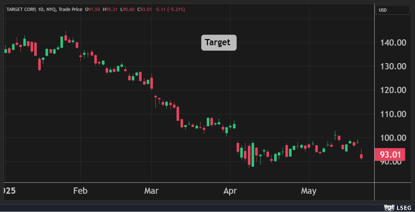Click the Apr label on time axis
The height and width of the screenshot is (212, 415).
230,191
